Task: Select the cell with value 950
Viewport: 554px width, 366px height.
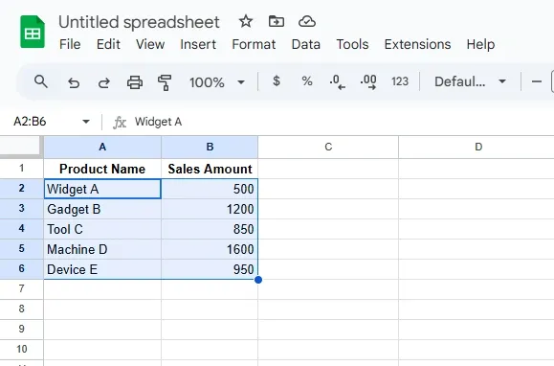Action: [x=210, y=269]
